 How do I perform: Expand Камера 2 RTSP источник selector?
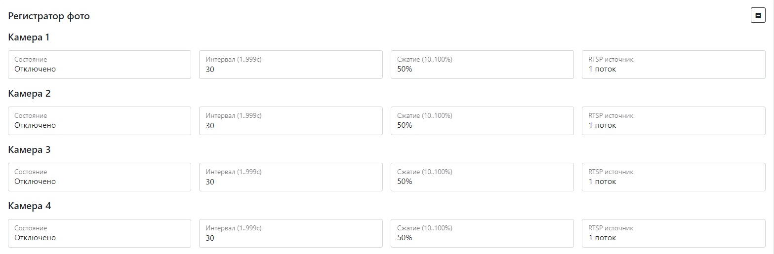[x=673, y=121]
